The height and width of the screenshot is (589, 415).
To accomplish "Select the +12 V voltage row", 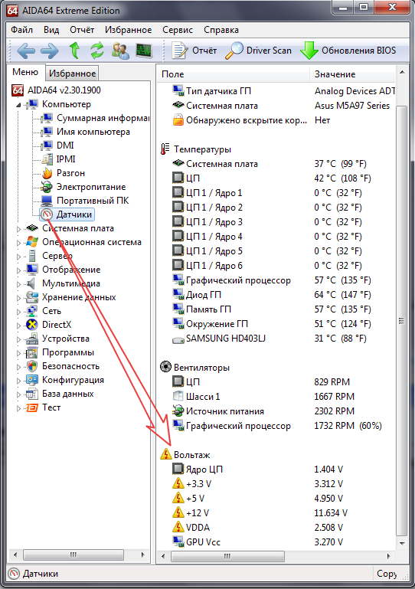I will point(278,512).
